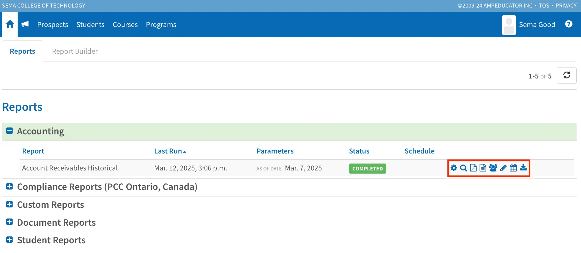Click the calendar schedule icon in report row
The width and height of the screenshot is (581, 253).
coord(513,168)
